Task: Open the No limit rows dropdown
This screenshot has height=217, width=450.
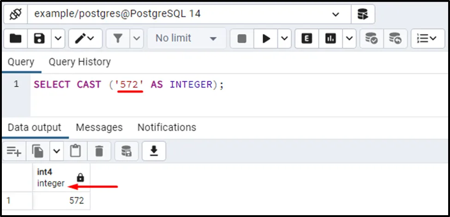Action: (187, 38)
